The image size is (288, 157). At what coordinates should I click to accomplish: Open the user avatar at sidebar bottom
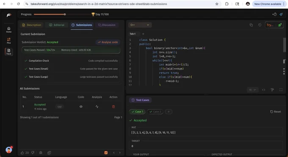9,150
